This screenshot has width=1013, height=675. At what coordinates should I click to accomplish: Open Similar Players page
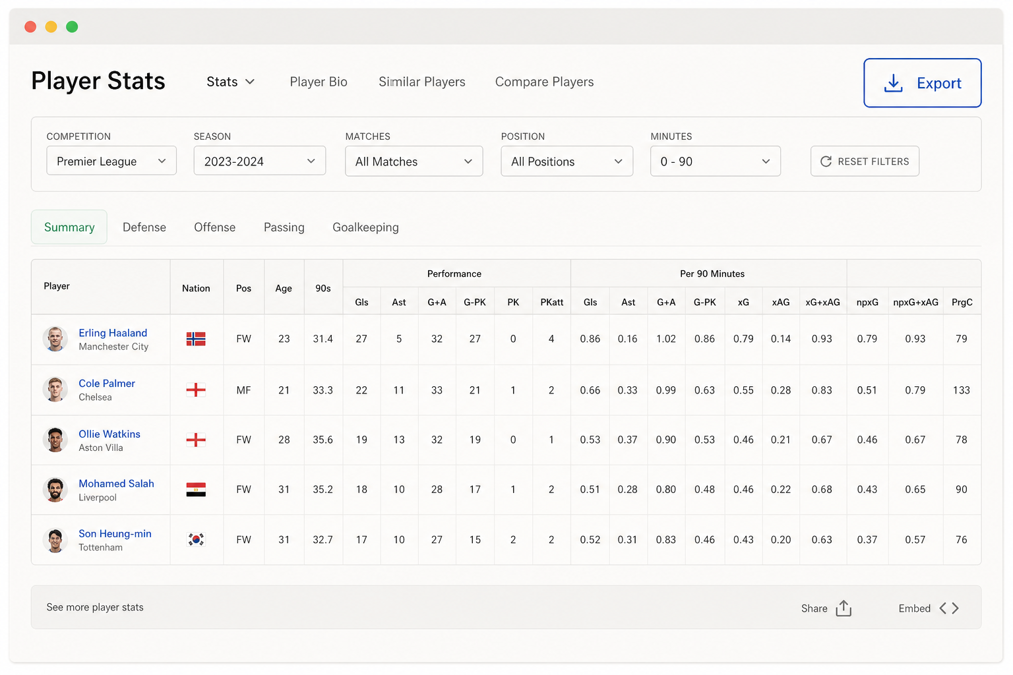click(422, 82)
